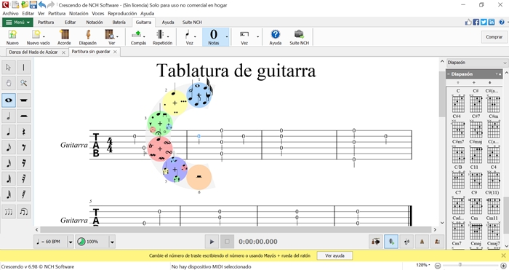
Task: Click the Suite NCH toolbar button
Action: tap(300, 37)
